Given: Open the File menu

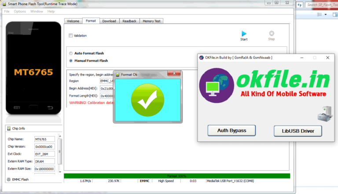Looking at the screenshot, I should click(x=7, y=11).
